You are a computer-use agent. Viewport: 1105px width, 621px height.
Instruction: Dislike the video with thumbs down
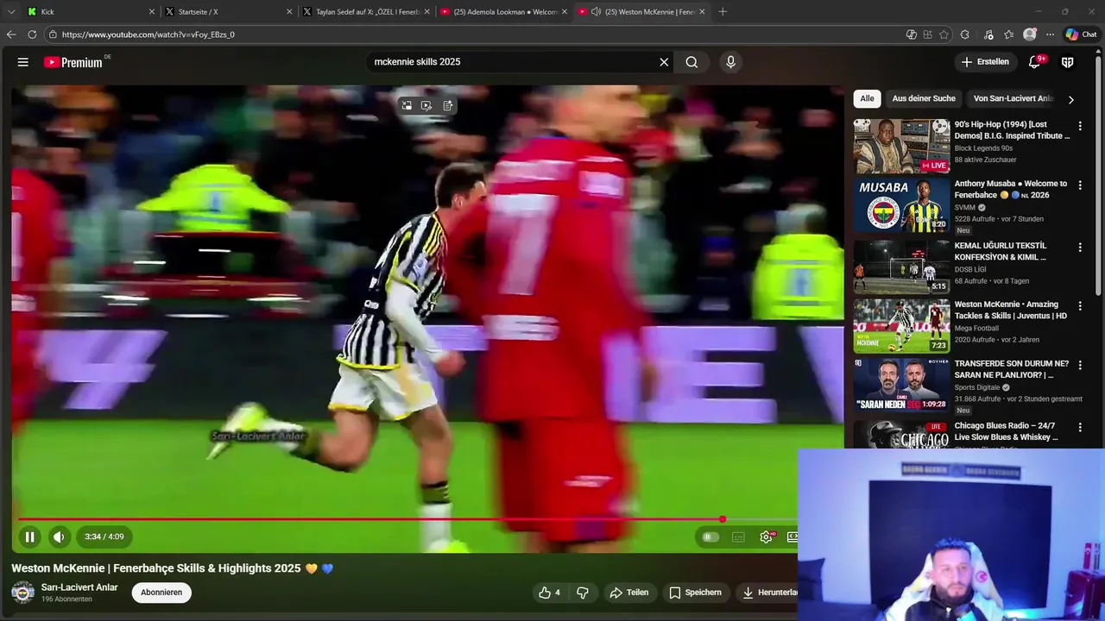[x=583, y=593]
